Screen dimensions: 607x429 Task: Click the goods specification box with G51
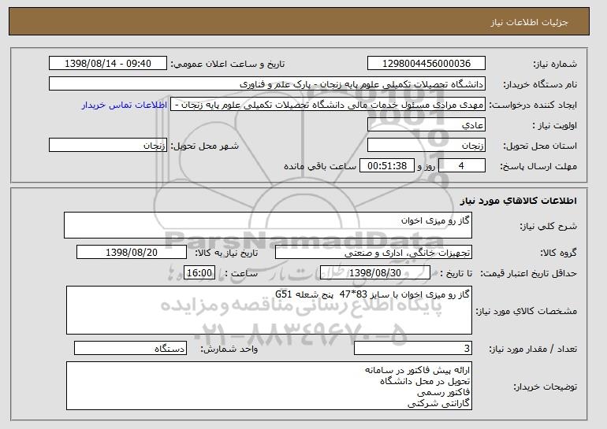269,310
